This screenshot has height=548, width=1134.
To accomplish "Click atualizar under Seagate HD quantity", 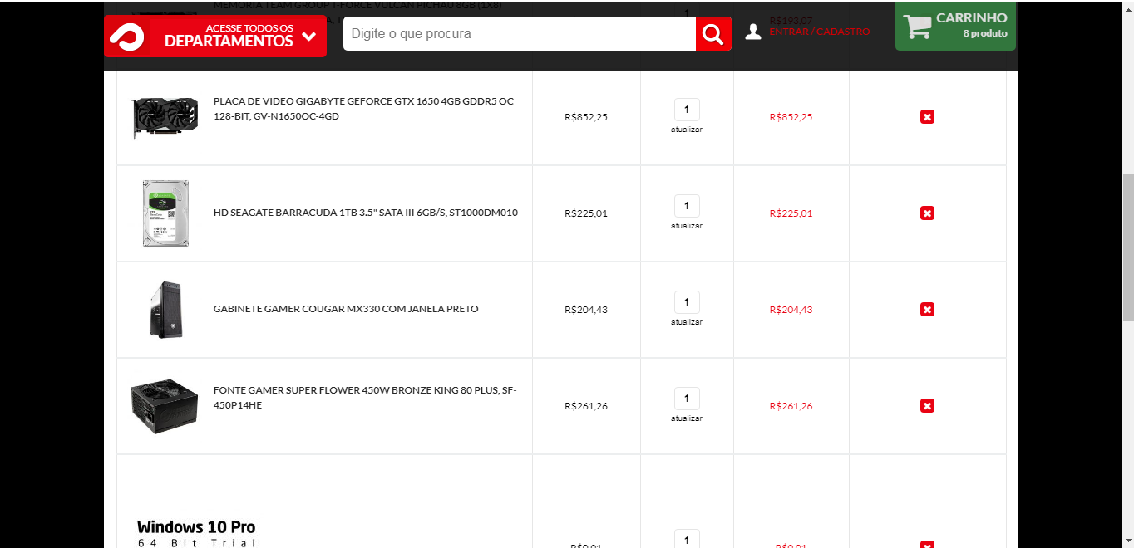I will tap(687, 226).
